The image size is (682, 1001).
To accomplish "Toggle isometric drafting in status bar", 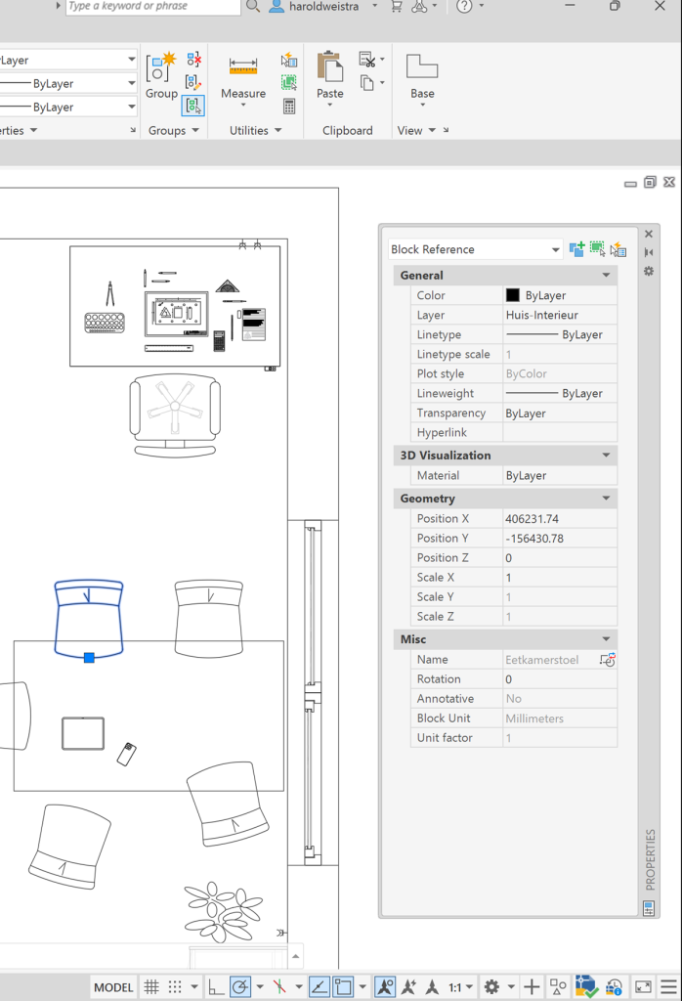I will coord(279,987).
